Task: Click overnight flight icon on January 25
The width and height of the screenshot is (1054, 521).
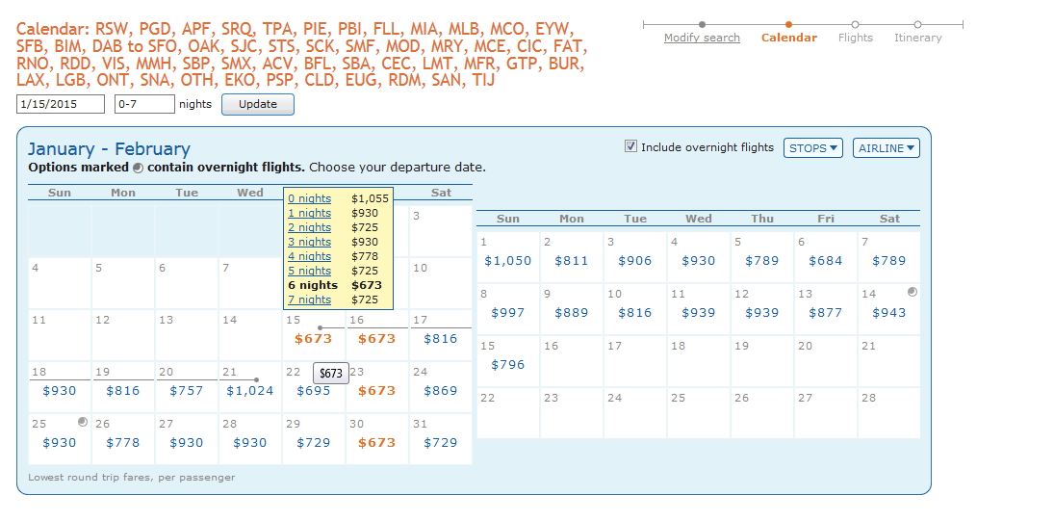Action: [82, 422]
